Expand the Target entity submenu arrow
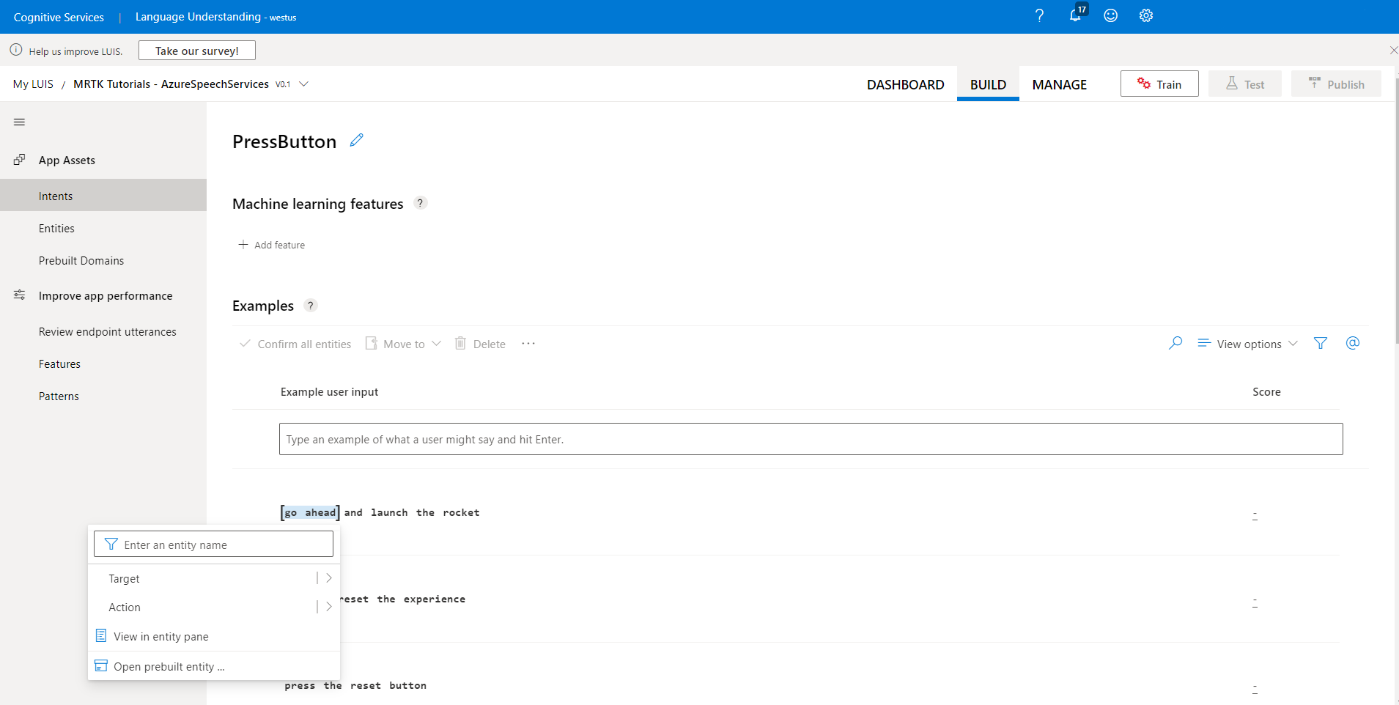1399x705 pixels. tap(329, 578)
